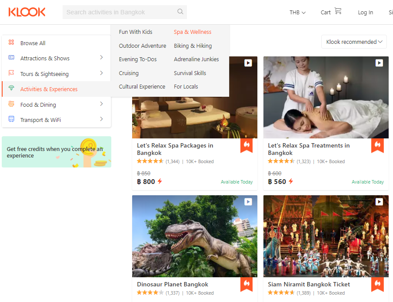Choose Survival Skills submenu item
The width and height of the screenshot is (393, 302).
(190, 73)
